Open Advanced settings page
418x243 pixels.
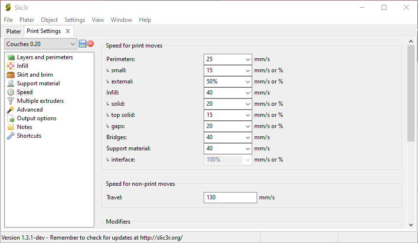[30, 110]
